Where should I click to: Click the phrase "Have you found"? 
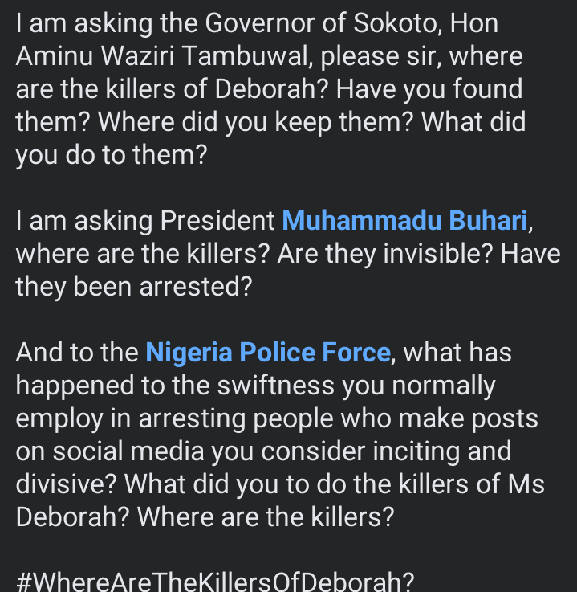tap(429, 89)
